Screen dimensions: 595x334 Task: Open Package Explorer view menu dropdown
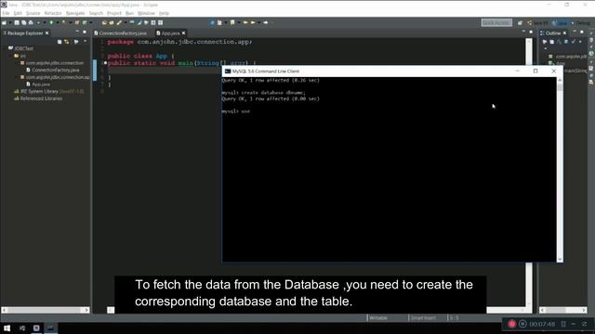[x=85, y=42]
